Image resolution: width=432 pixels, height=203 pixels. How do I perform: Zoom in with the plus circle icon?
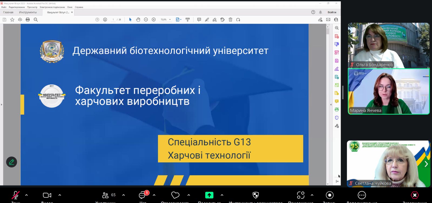[x=154, y=20]
